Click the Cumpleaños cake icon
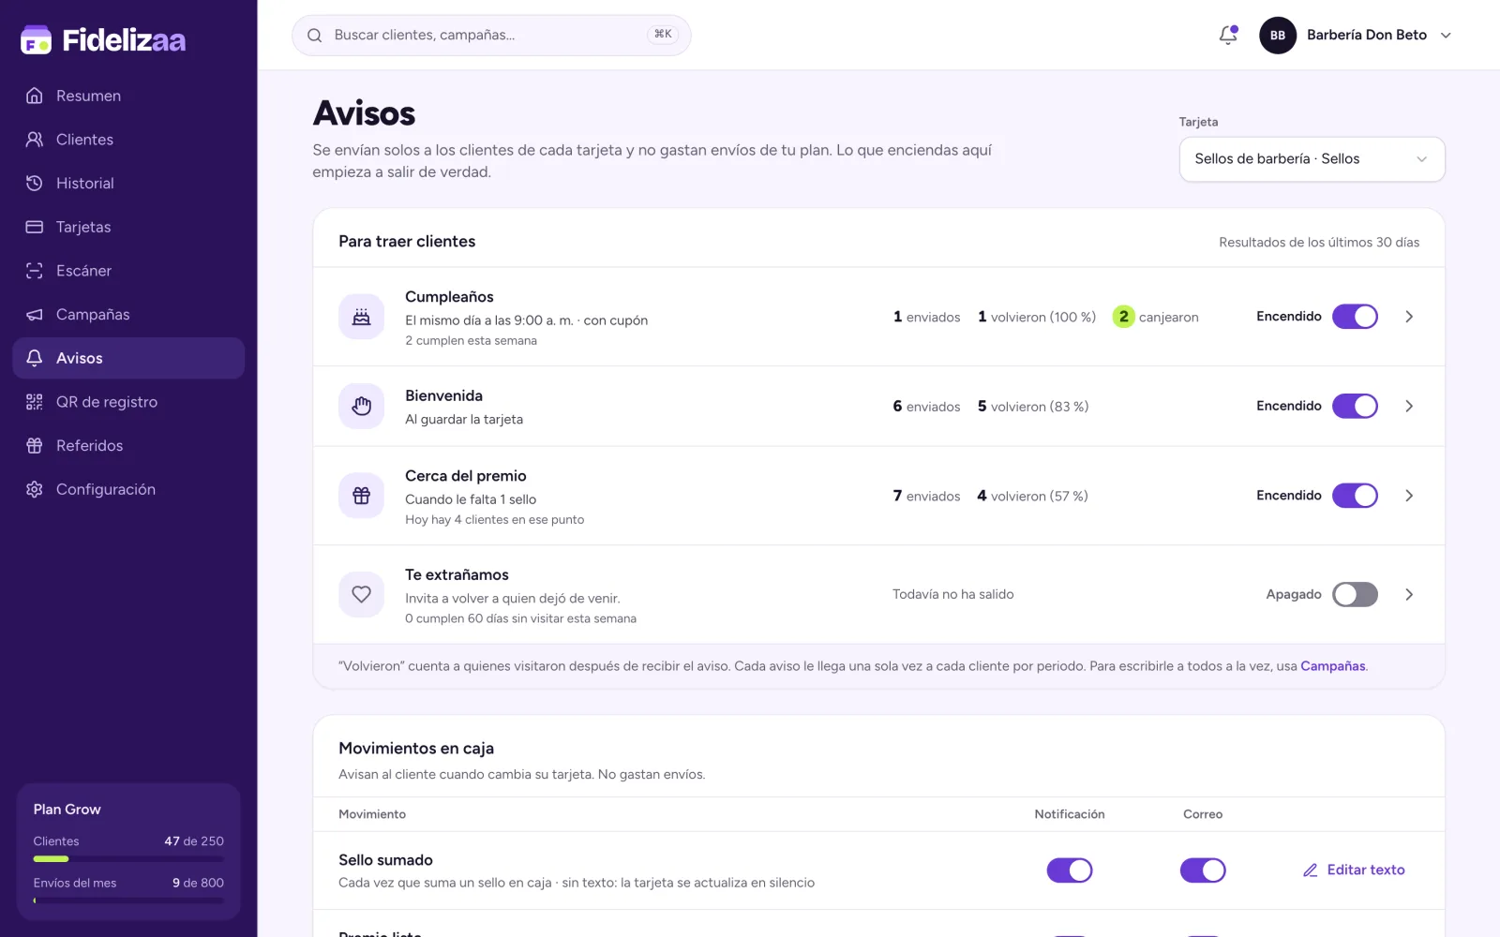The image size is (1500, 937). coord(361,317)
